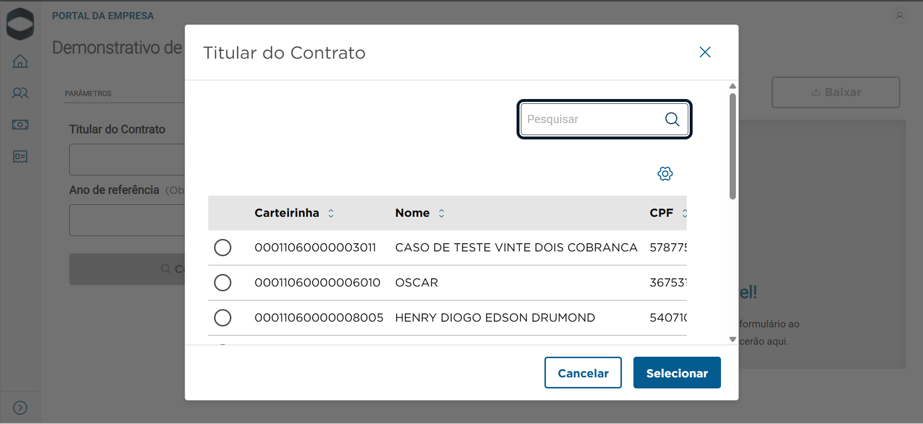This screenshot has height=424, width=923.
Task: Expand sidebar with bottom arrow icon
Action: (20, 408)
